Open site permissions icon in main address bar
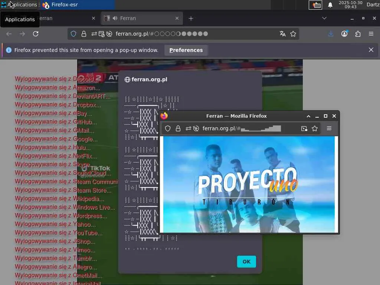The width and height of the screenshot is (380, 285). pyautogui.click(x=94, y=34)
